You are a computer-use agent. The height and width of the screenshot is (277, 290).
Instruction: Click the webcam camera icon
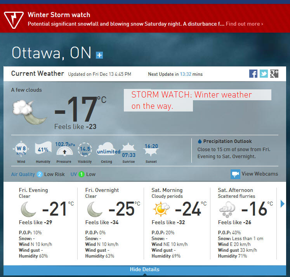[235, 174]
